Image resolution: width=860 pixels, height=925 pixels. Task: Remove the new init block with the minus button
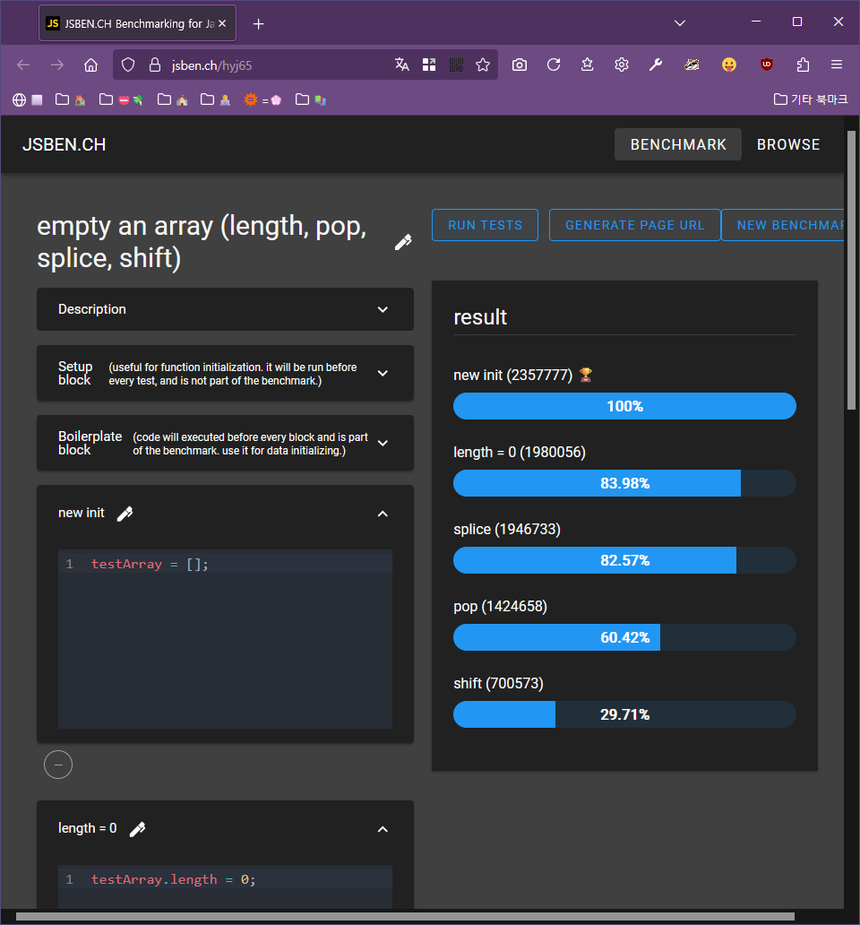58,765
